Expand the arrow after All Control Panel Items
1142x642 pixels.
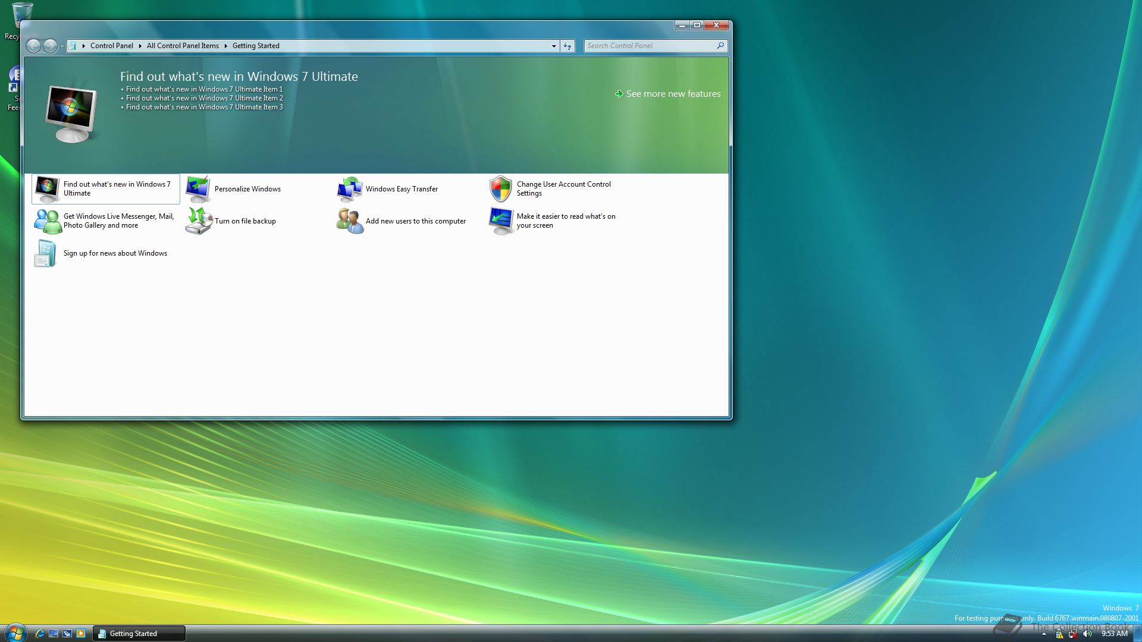coord(226,46)
